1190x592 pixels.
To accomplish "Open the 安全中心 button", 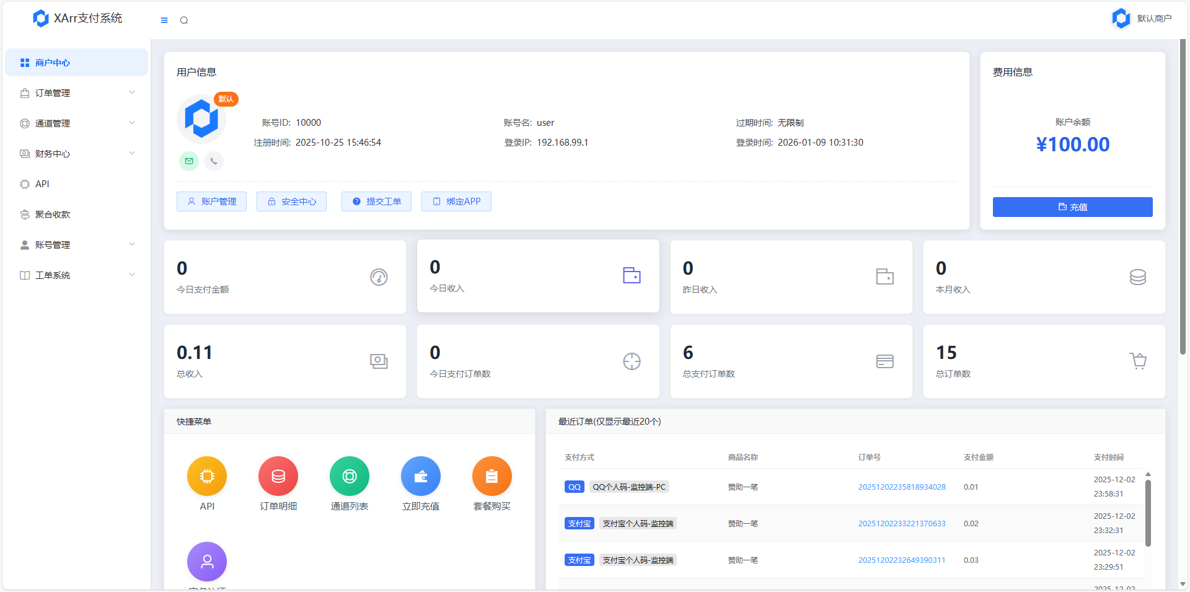I will coord(291,201).
